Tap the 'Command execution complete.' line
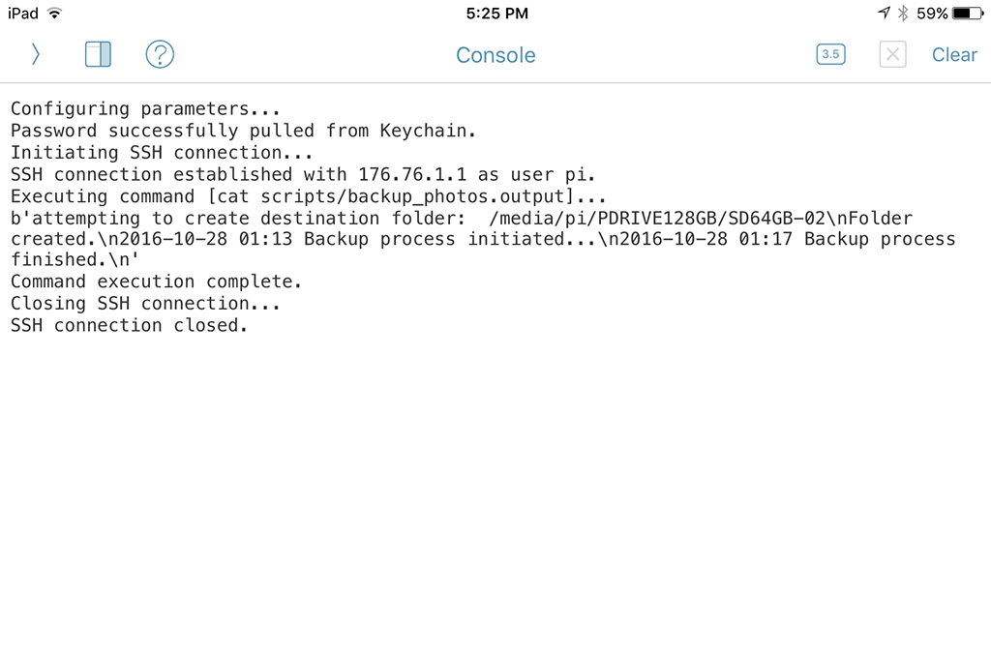991x653 pixels. (156, 282)
